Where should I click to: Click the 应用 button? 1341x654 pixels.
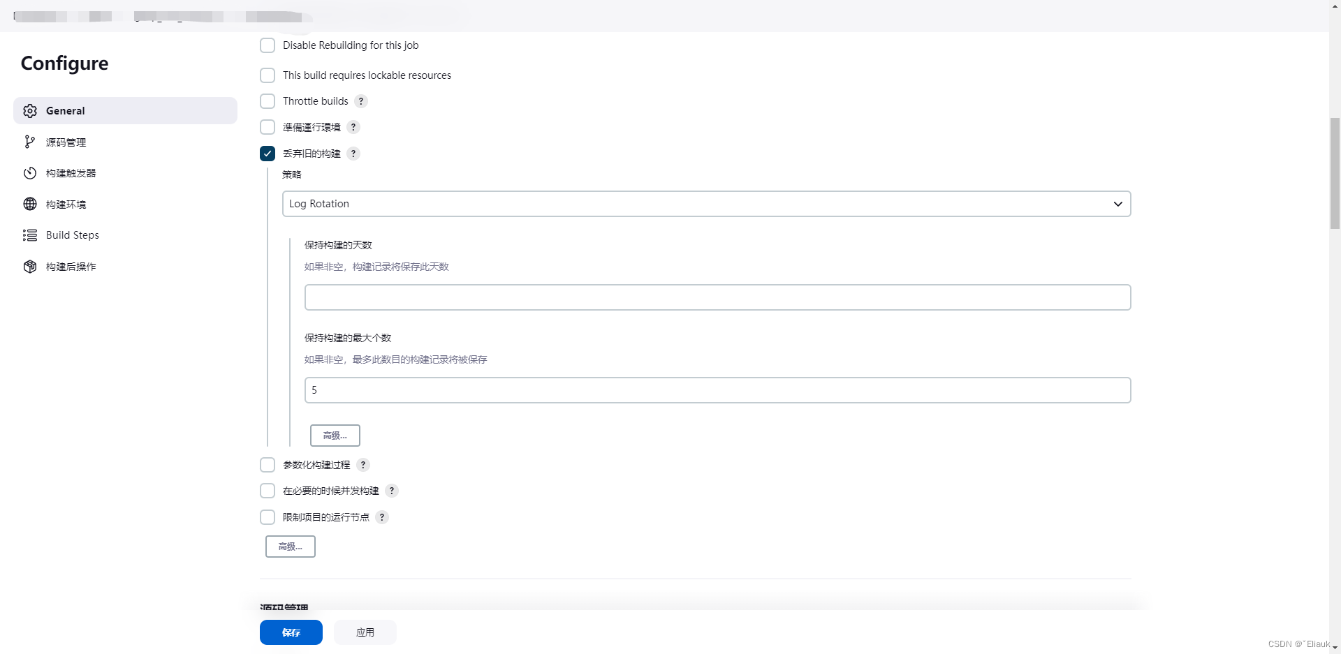pos(365,632)
